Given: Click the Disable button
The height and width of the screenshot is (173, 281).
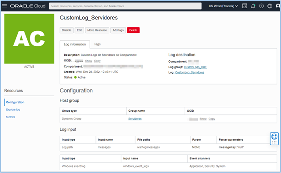Looking at the screenshot, I should pos(66,30).
